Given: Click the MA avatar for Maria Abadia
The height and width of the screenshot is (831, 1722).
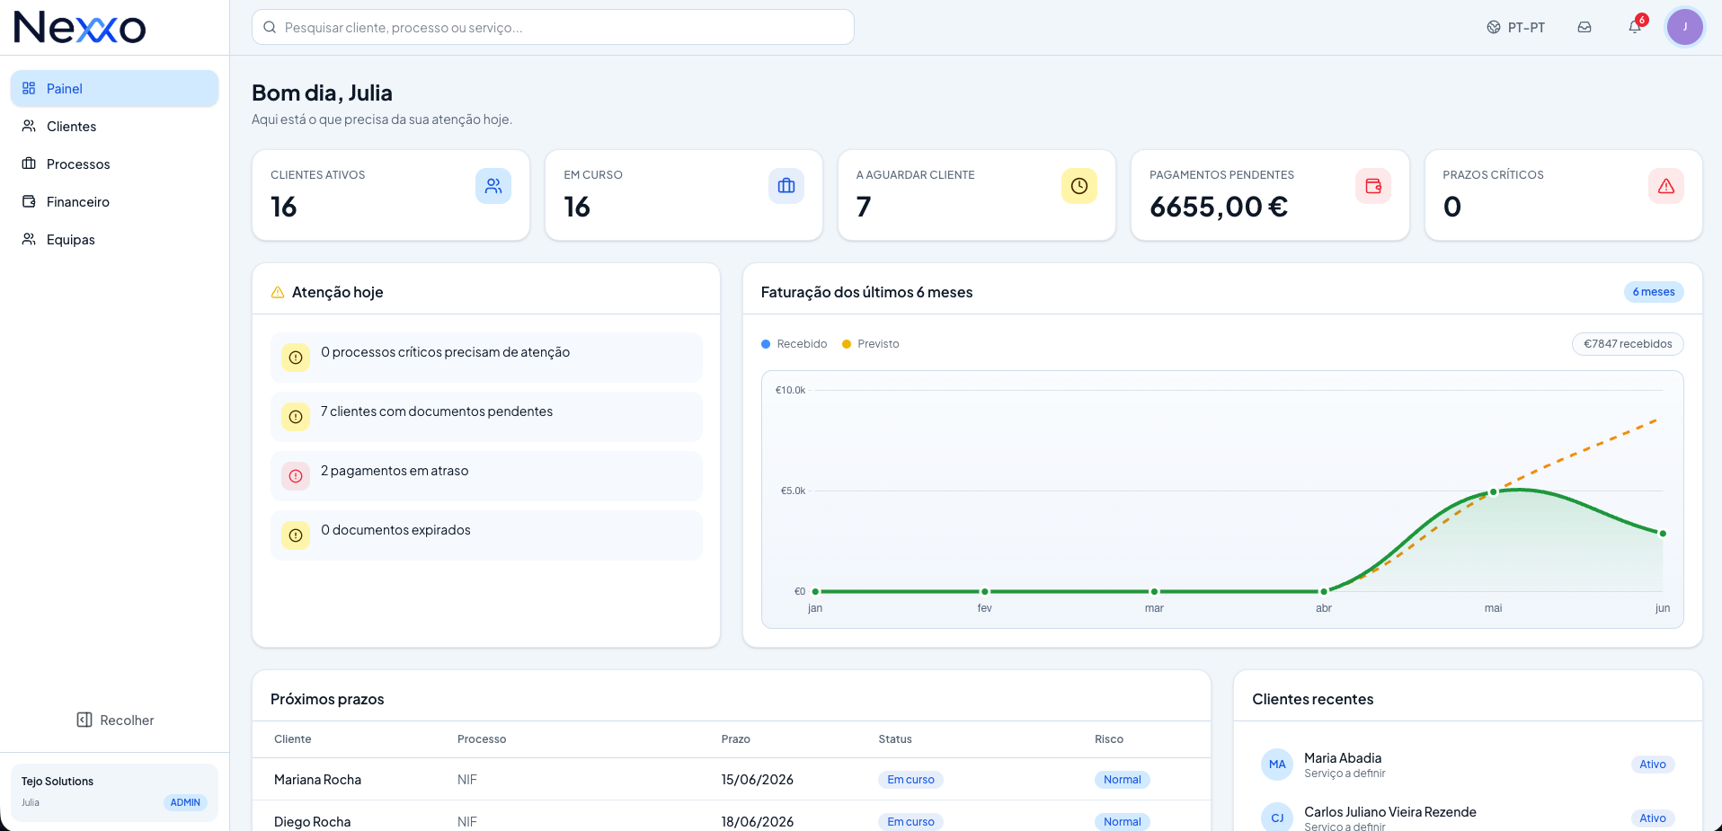Looking at the screenshot, I should tap(1277, 765).
